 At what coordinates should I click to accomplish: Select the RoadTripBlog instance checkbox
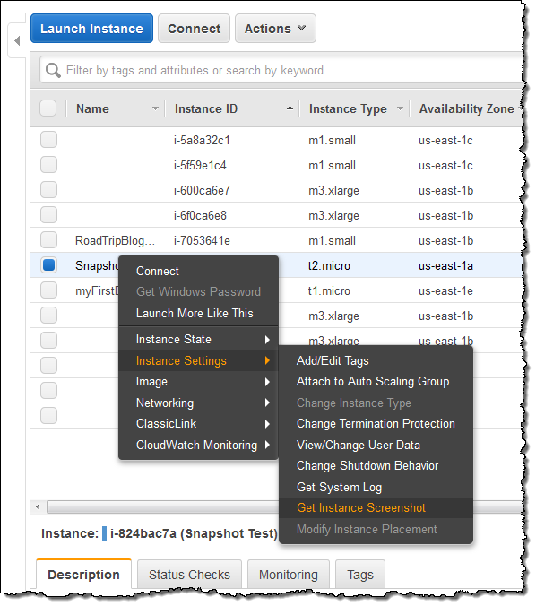click(48, 240)
